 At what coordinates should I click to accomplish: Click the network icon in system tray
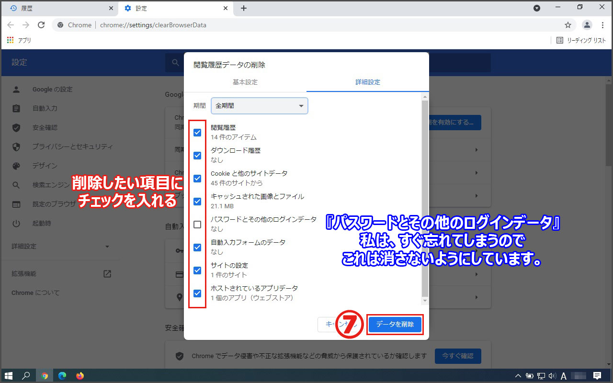[x=541, y=376]
